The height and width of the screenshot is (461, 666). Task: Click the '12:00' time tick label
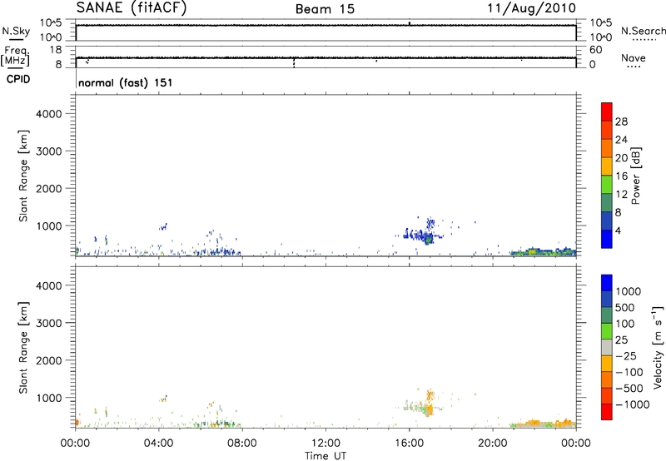pos(326,444)
